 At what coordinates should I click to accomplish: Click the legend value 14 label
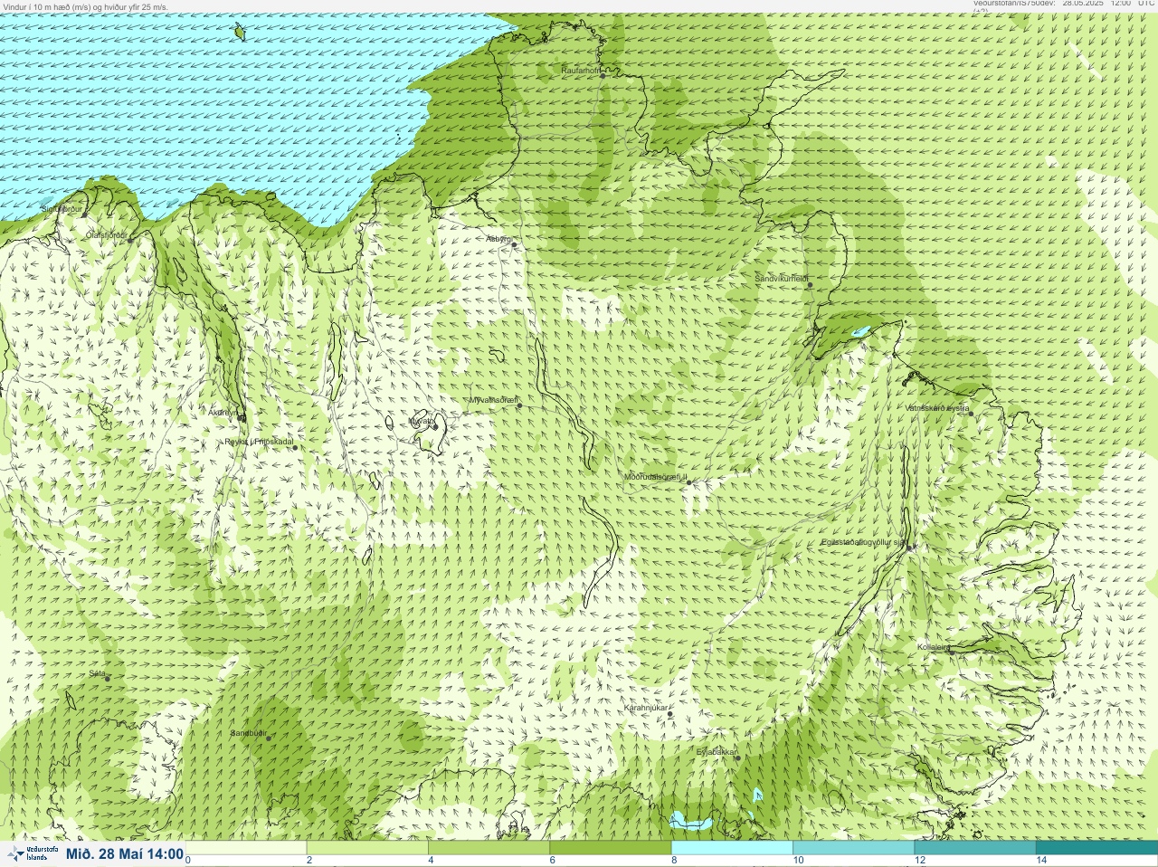click(x=1041, y=861)
